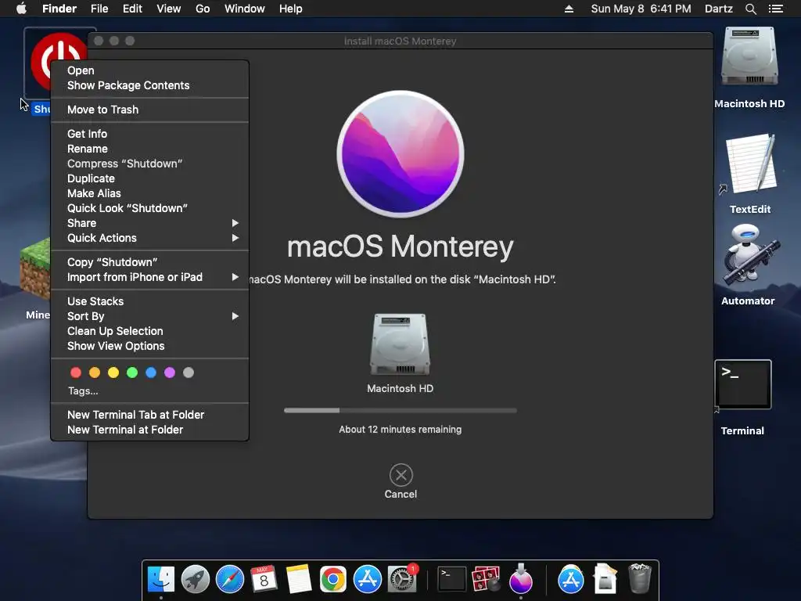Open Spotlight search magnifier
This screenshot has width=801, height=601.
pos(750,9)
